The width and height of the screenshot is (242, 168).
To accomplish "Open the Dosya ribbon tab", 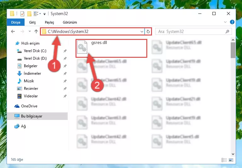I will pyautogui.click(x=16, y=22).
